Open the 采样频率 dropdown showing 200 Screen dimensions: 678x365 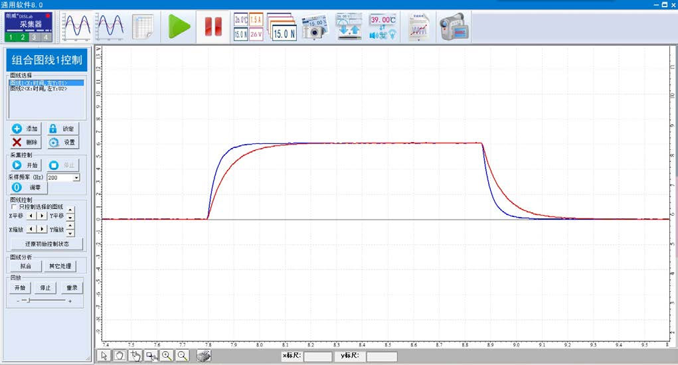(x=76, y=178)
